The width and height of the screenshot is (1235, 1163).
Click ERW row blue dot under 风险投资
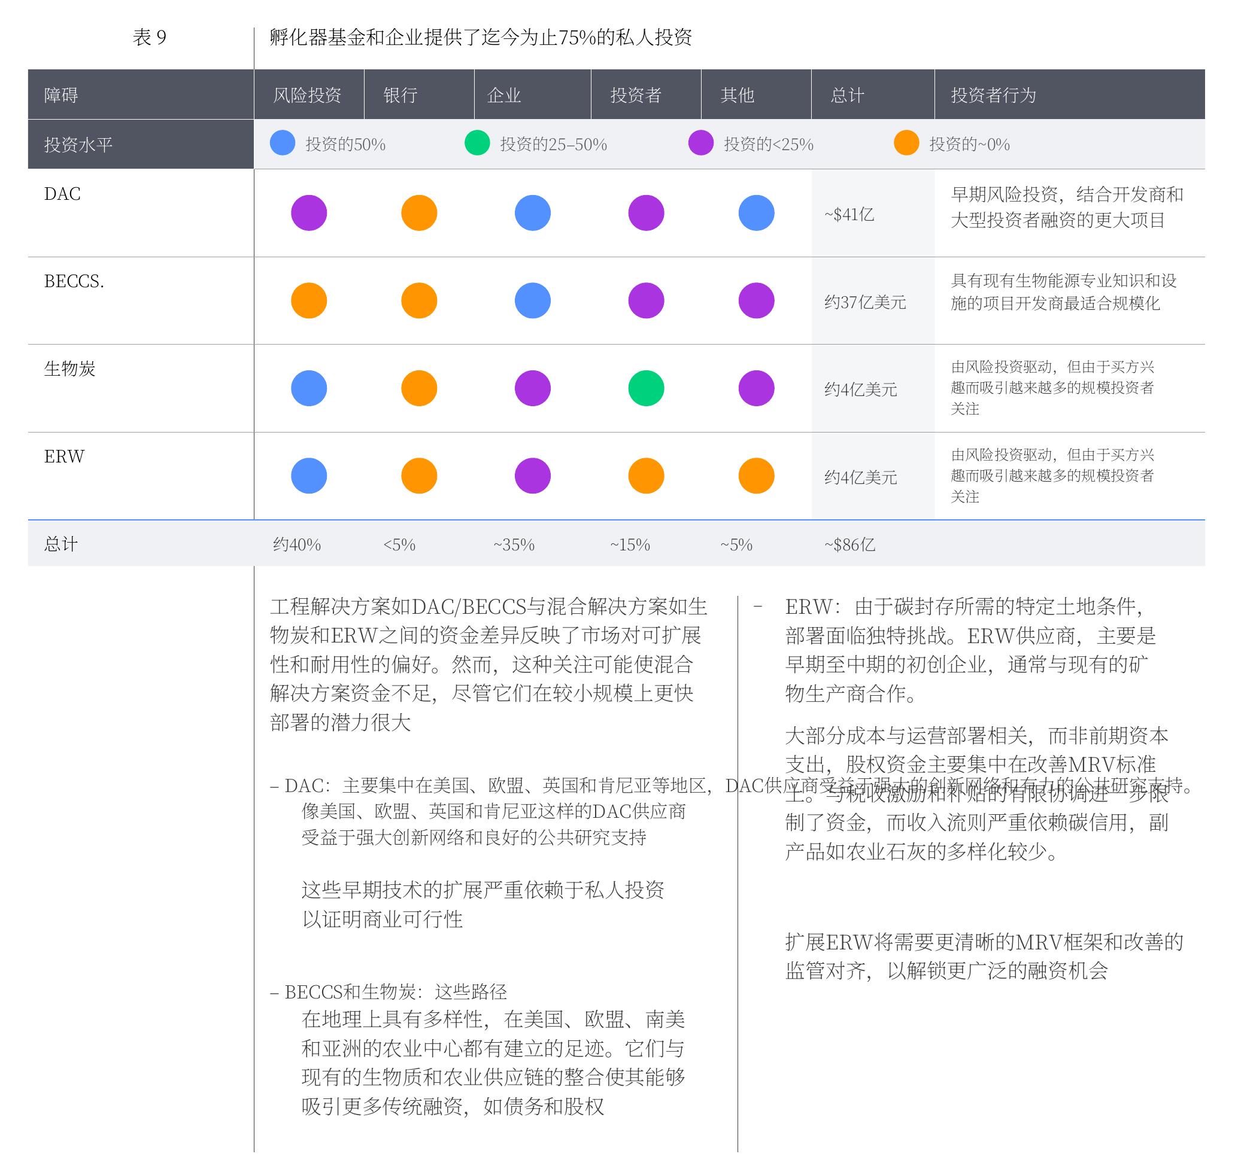(x=309, y=476)
